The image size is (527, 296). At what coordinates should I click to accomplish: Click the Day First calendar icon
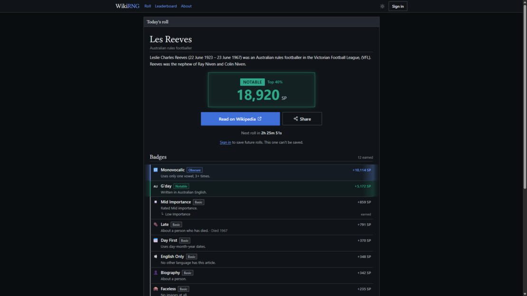point(156,240)
